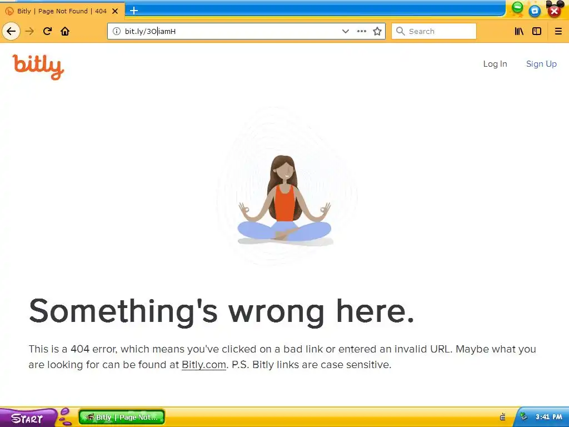Open the purple Start menu button
Screen dimensions: 569x427
[28, 418]
